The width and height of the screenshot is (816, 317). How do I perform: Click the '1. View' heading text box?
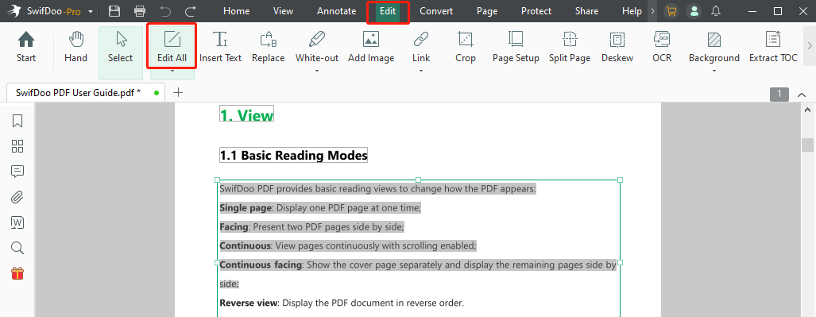[x=246, y=114]
